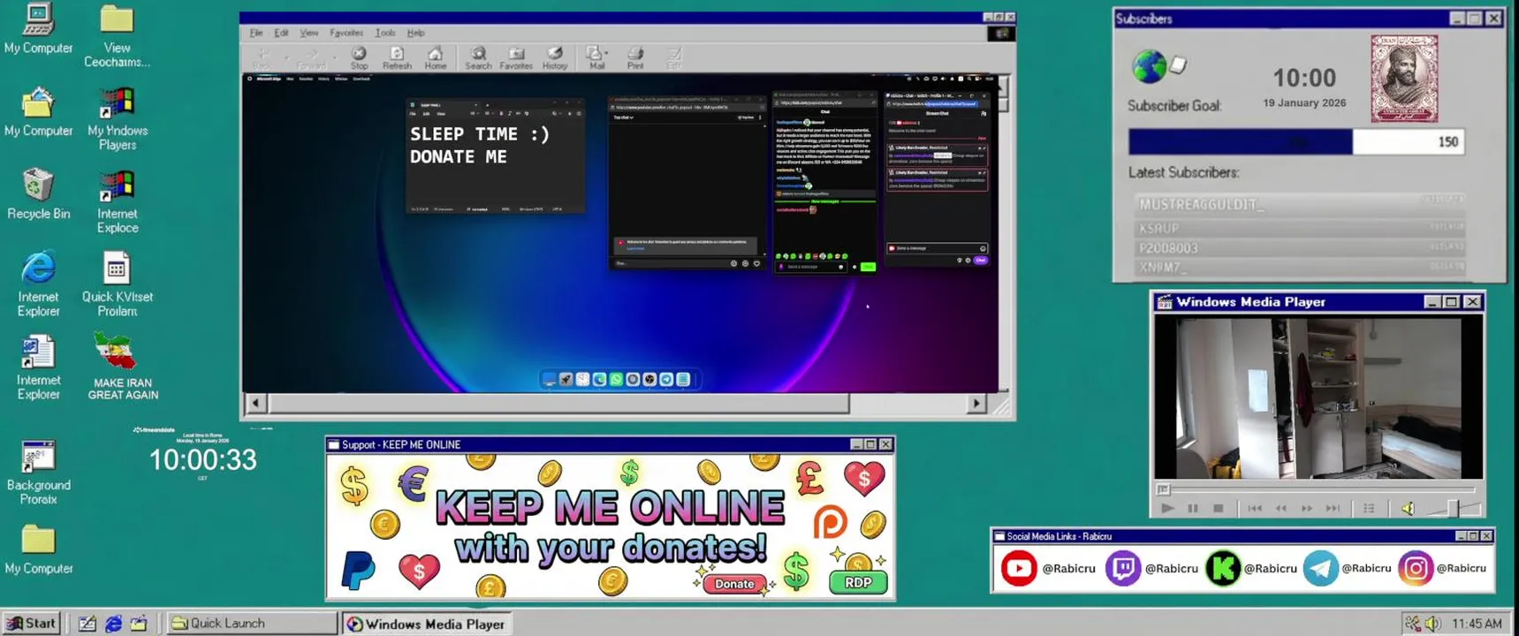Image resolution: width=1519 pixels, height=636 pixels.
Task: Select subscriber MUSTREAGGULDIT_ row
Action: (x=1299, y=204)
